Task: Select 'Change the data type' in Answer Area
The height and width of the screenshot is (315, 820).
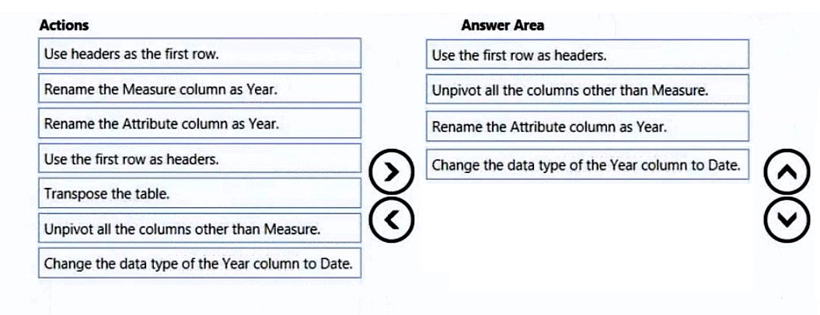Action: coord(588,164)
